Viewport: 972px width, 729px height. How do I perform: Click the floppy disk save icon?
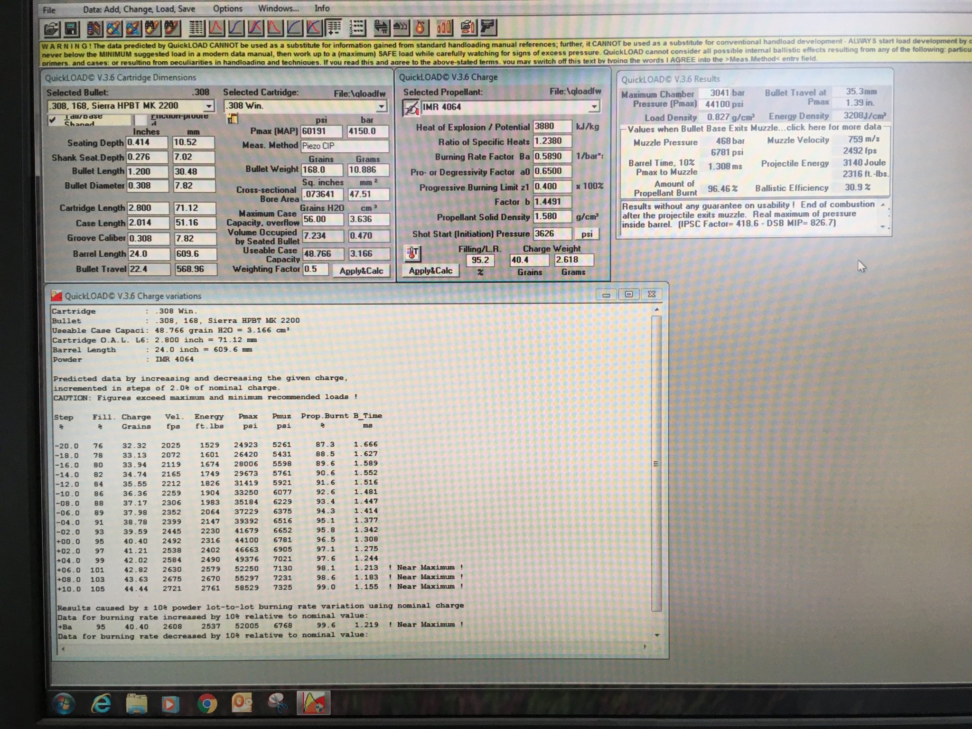[x=71, y=29]
